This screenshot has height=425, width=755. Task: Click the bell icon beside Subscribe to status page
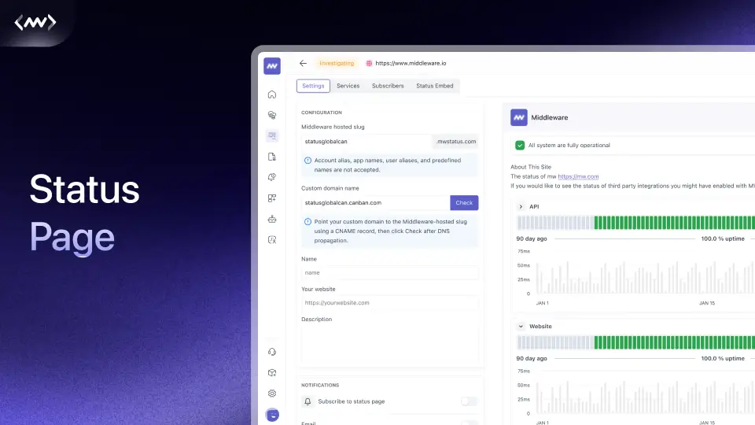click(308, 401)
